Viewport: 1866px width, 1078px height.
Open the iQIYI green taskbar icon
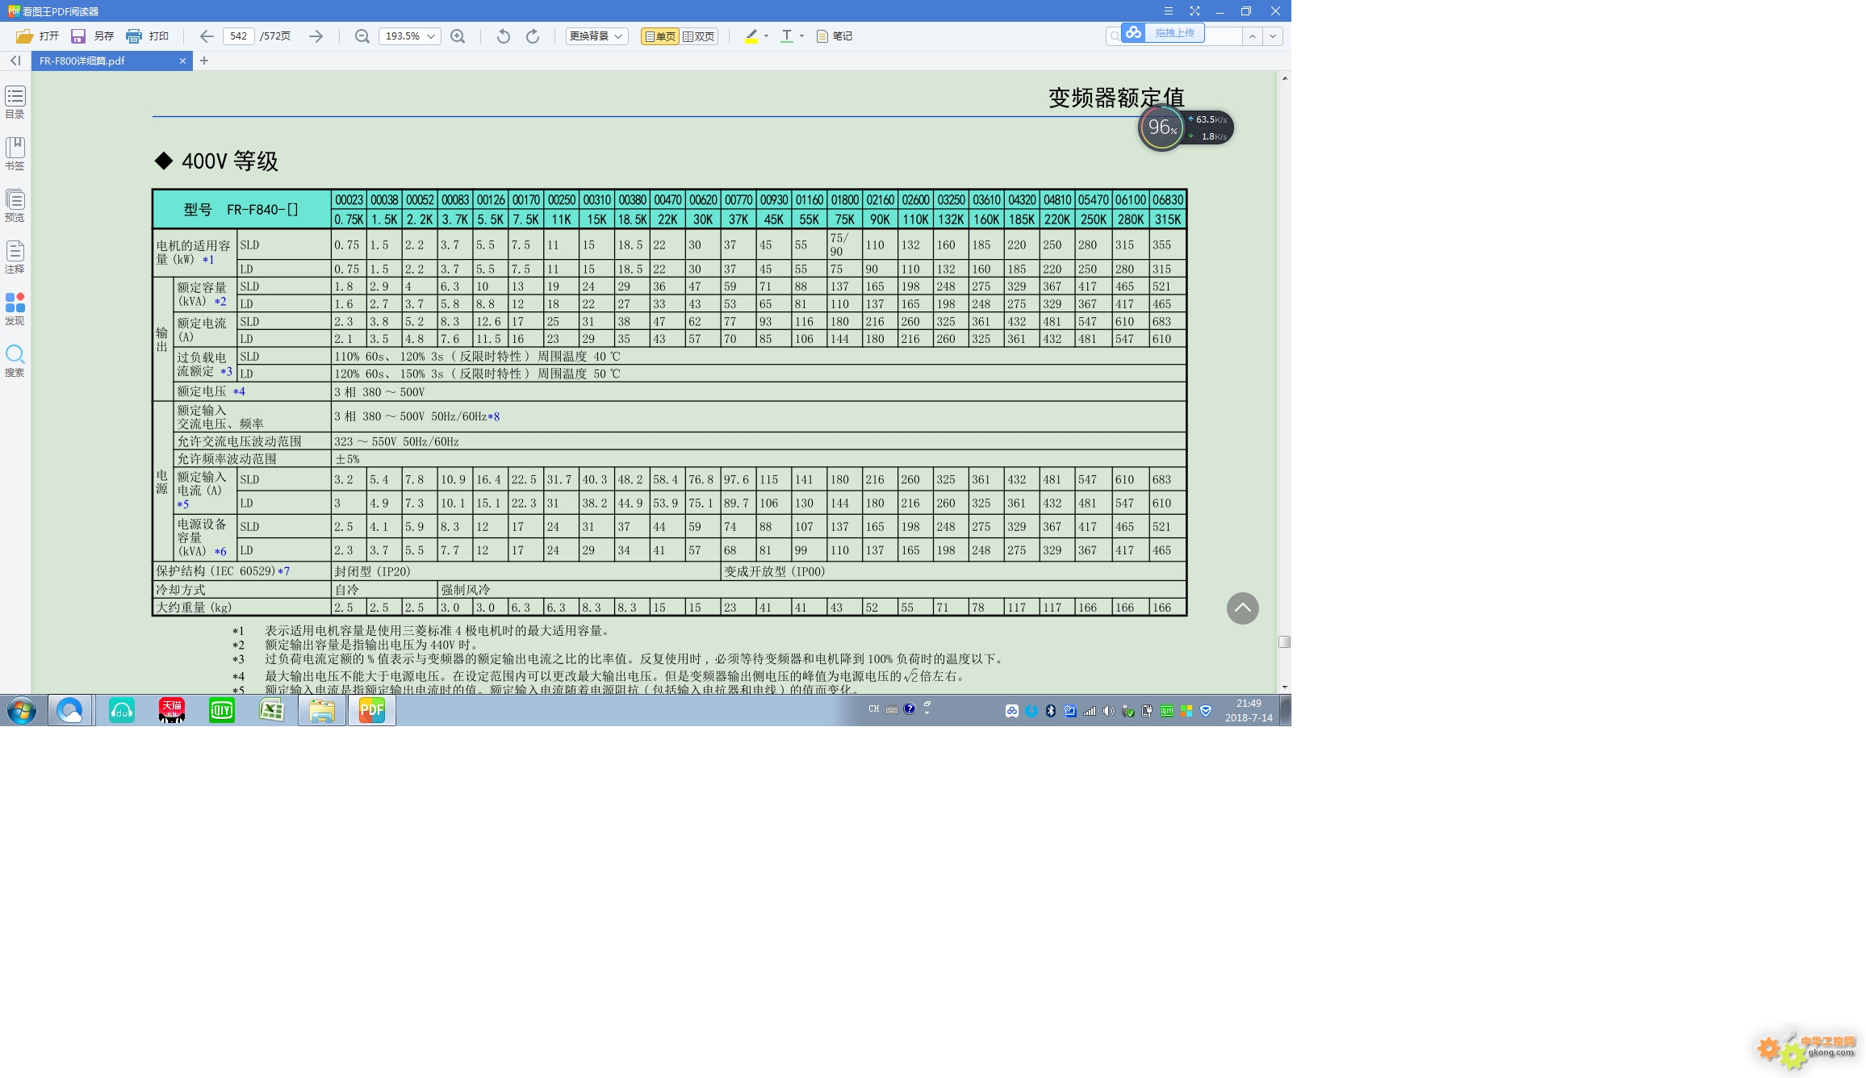tap(222, 711)
